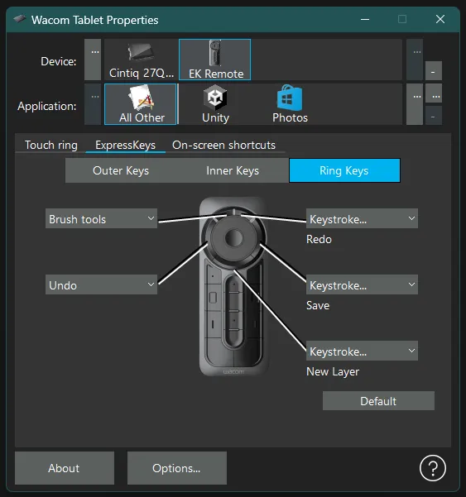Screen dimensions: 466x497
Task: Choose the Photos application icon
Action: click(290, 104)
